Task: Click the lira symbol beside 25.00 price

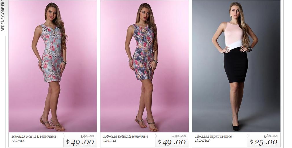Action: coord(251,142)
